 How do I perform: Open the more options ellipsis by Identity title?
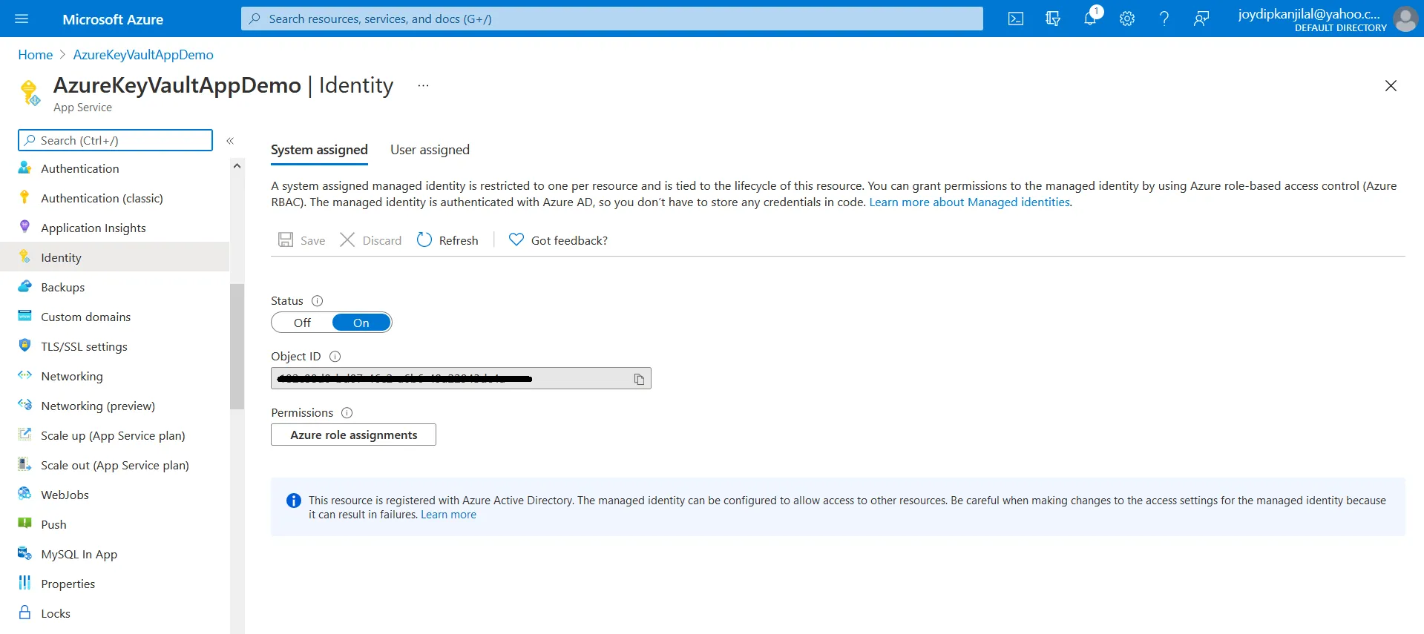[423, 85]
